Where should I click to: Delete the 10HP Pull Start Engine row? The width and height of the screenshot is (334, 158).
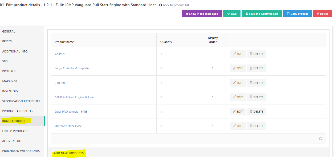tap(256, 97)
